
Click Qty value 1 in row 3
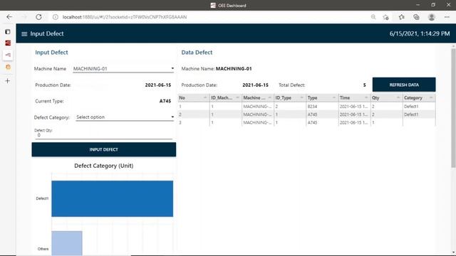[x=386, y=122]
